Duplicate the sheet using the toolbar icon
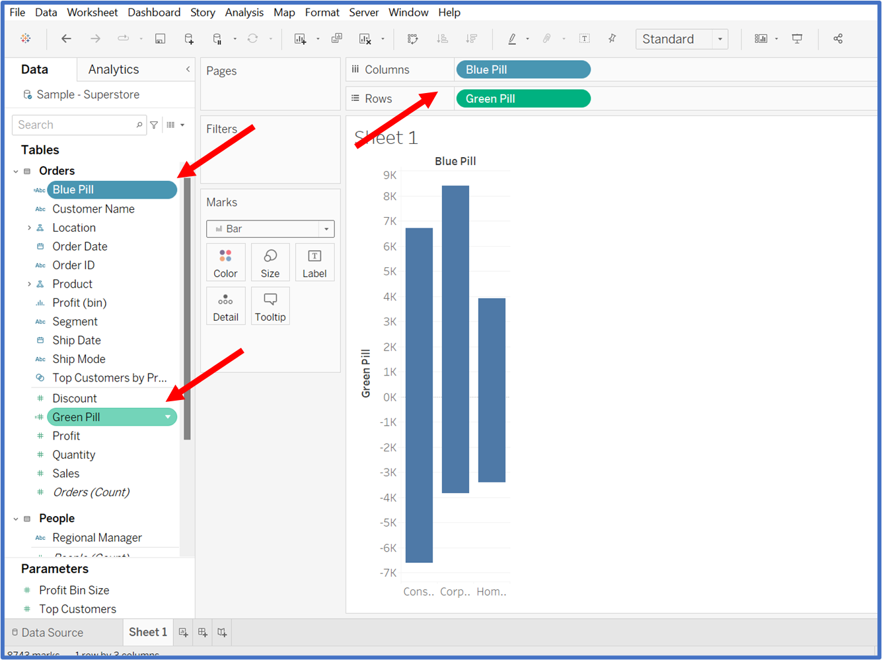Image resolution: width=882 pixels, height=660 pixels. pyautogui.click(x=337, y=38)
